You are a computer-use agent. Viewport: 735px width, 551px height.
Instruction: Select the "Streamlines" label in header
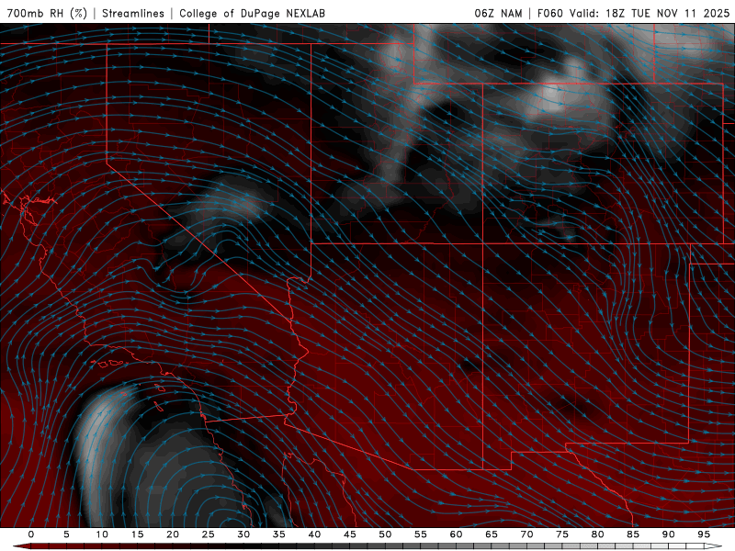click(133, 13)
